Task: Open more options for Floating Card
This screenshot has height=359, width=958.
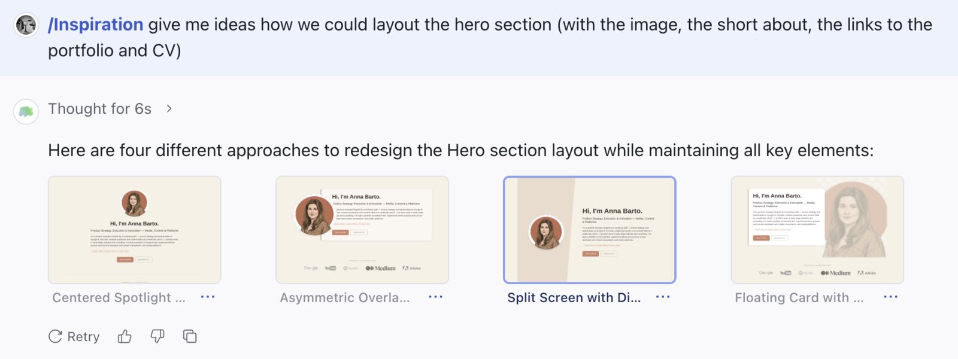Action: tap(890, 297)
